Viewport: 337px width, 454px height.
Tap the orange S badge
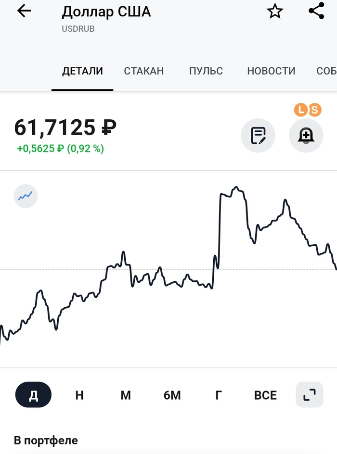point(314,110)
